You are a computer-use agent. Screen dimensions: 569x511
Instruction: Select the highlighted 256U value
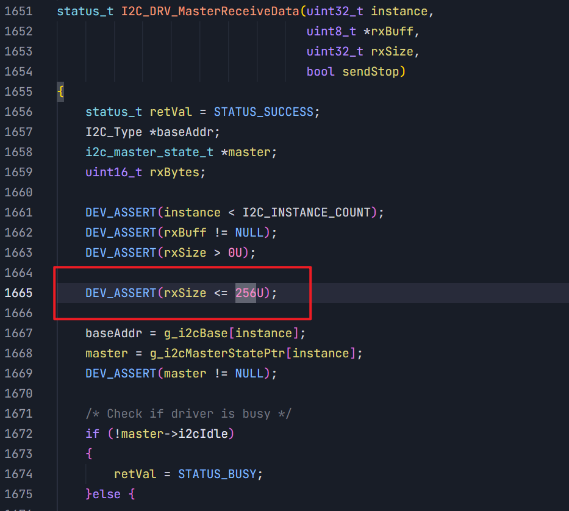[249, 293]
